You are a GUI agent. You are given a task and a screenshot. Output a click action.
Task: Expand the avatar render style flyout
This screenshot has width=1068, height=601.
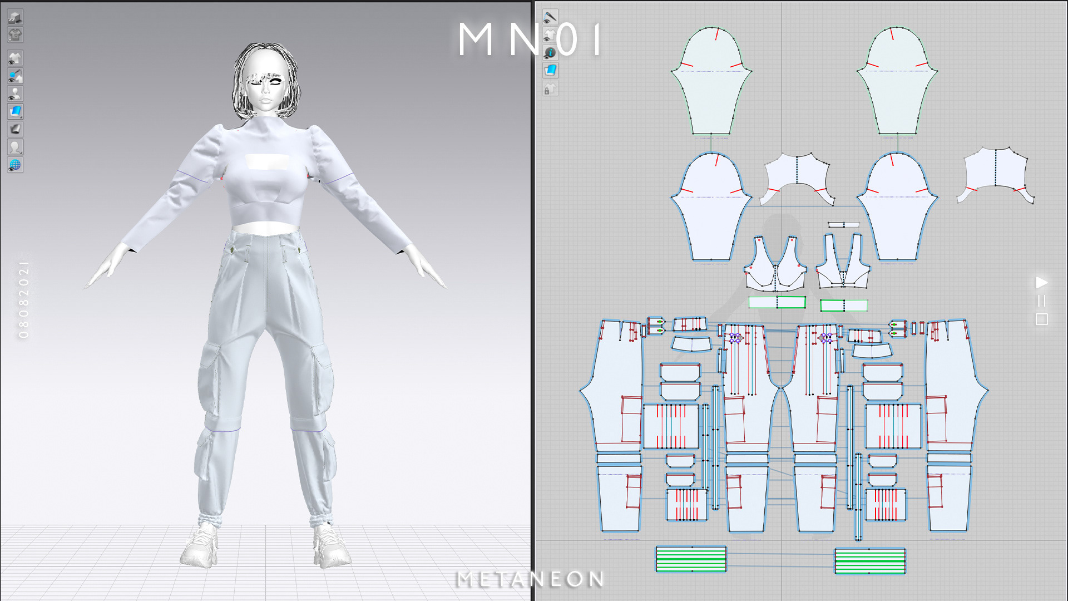[15, 147]
